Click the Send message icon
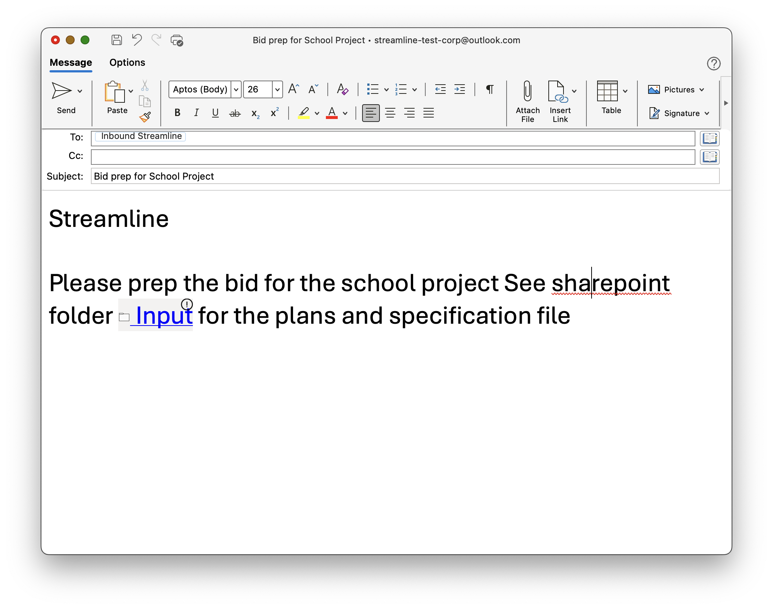773x609 pixels. click(61, 91)
